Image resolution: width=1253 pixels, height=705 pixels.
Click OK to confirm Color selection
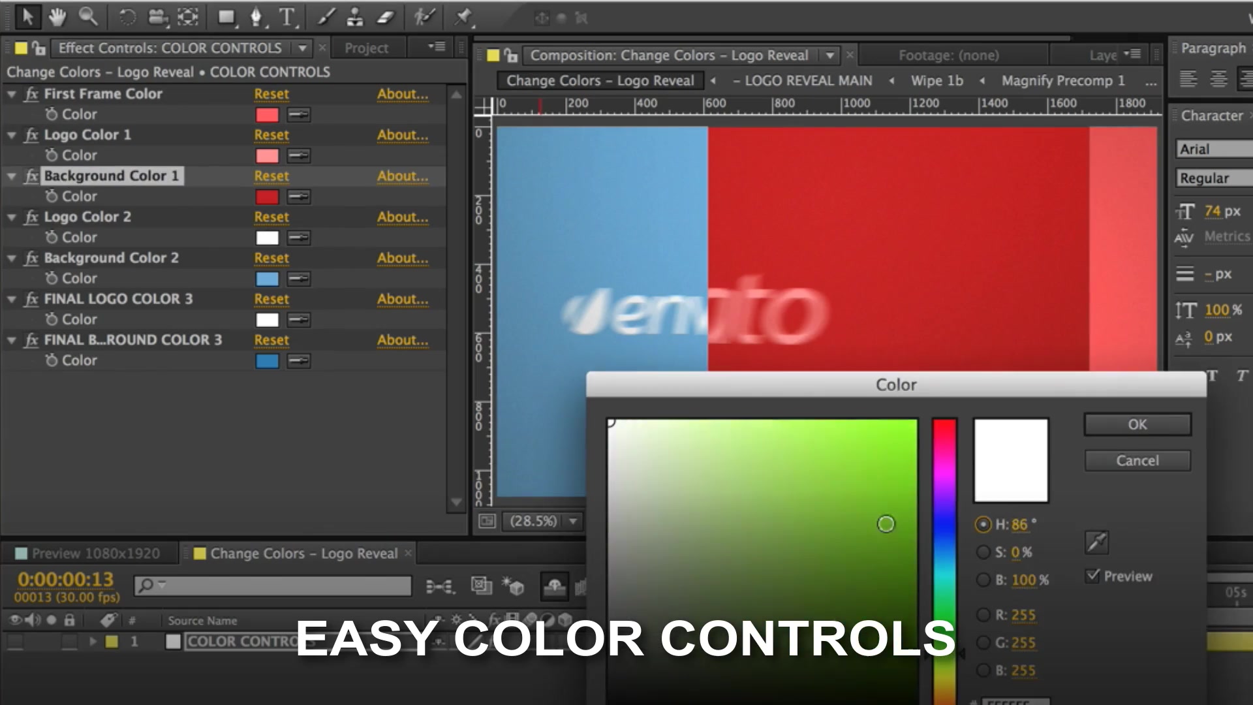click(x=1137, y=424)
